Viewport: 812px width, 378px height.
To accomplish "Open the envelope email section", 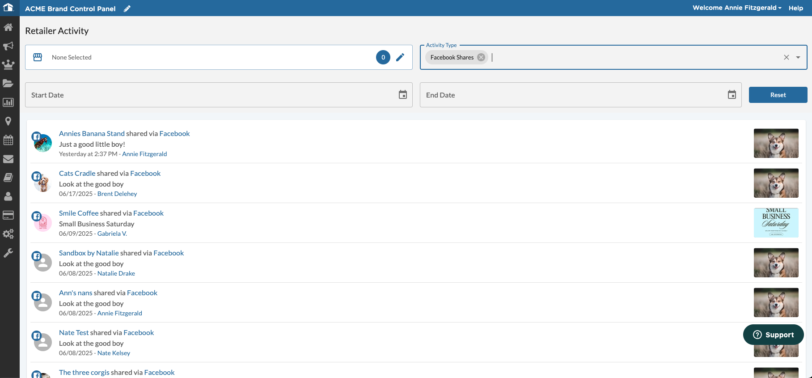I will tap(8, 159).
